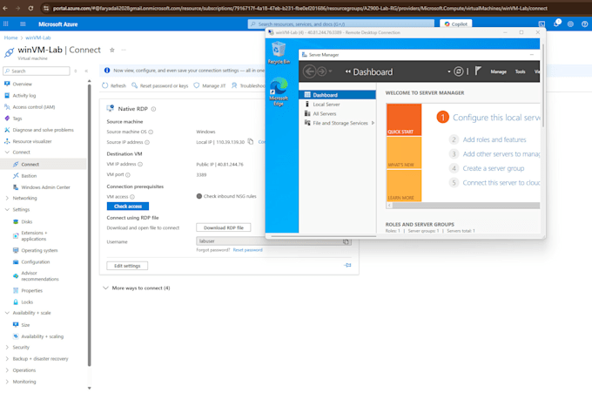
Task: Show info for VM port
Action: (x=128, y=174)
